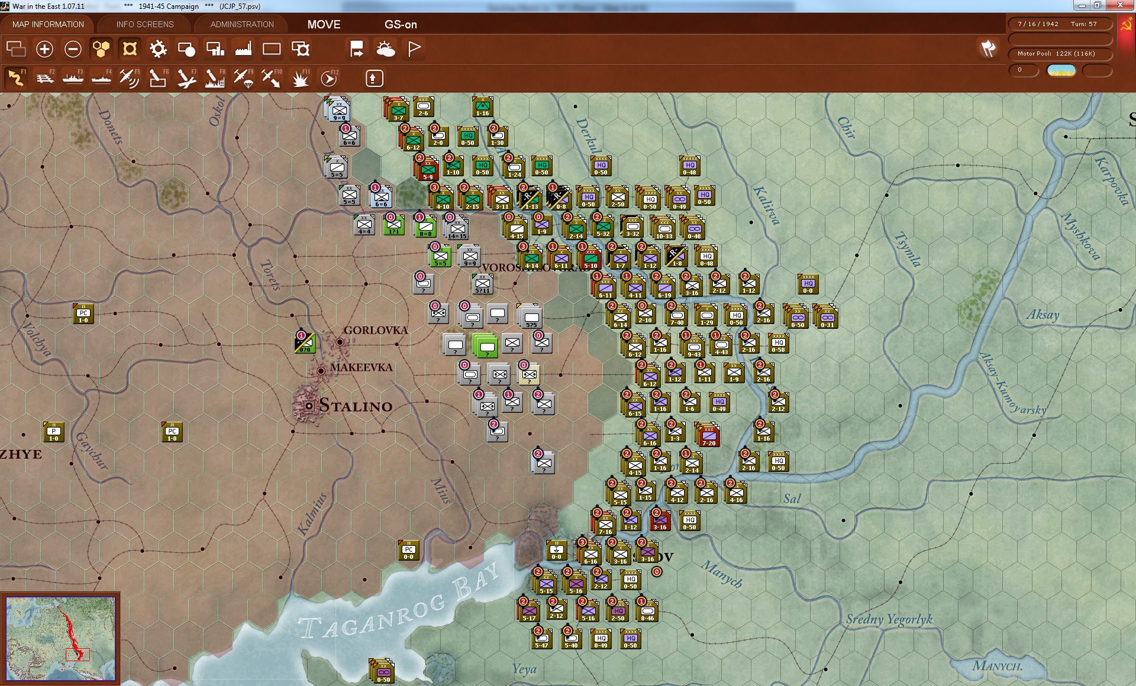Click the rectangle-with-cog toolbar icon
The height and width of the screenshot is (686, 1136).
tap(301, 49)
